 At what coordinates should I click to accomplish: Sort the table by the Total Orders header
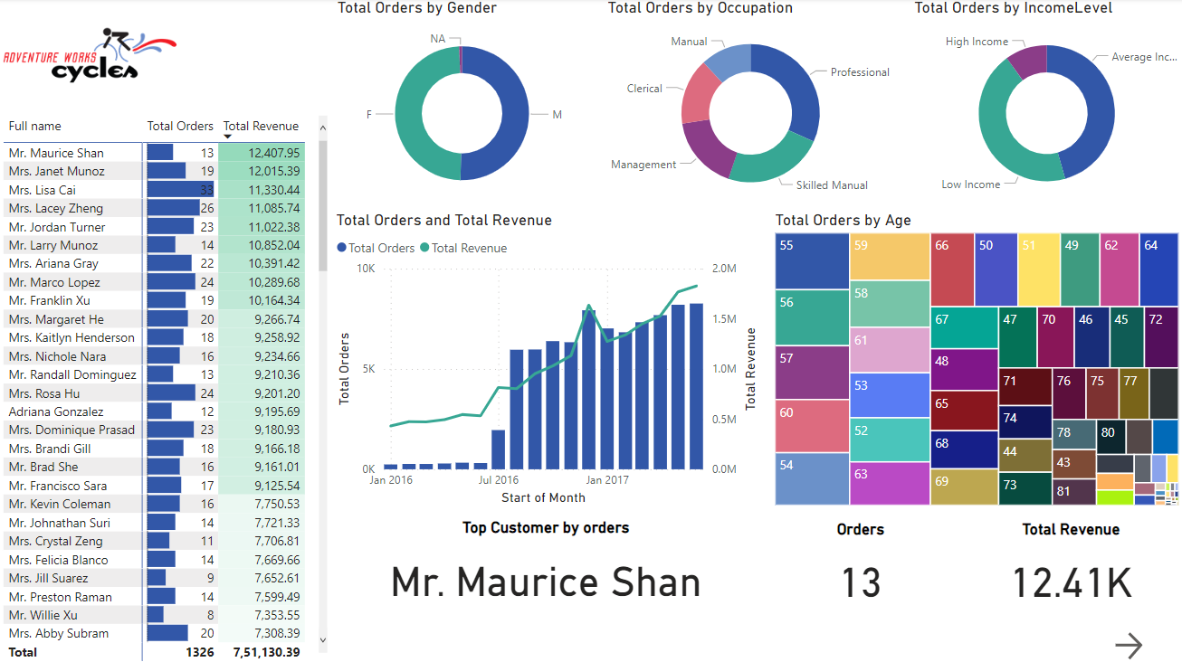(x=180, y=126)
